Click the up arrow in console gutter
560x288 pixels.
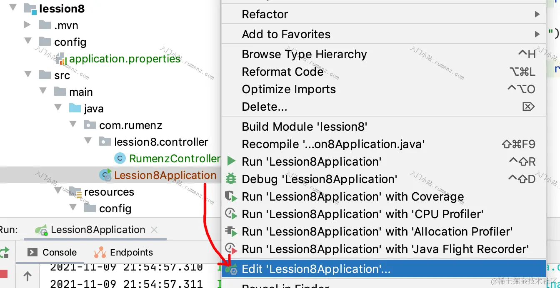click(27, 276)
